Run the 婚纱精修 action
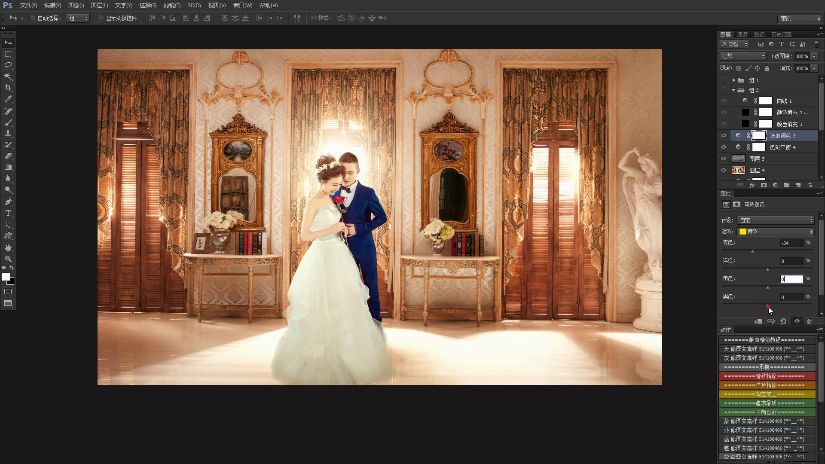 pos(767,376)
